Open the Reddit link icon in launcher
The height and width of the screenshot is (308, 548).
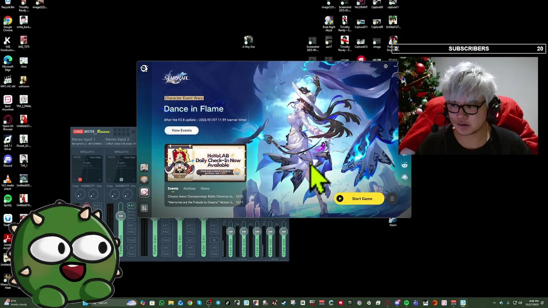tap(405, 165)
